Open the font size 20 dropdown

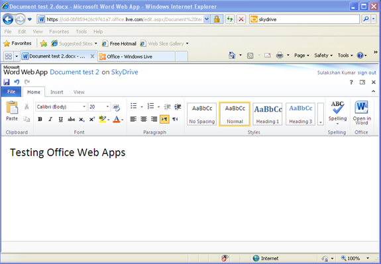[x=107, y=107]
